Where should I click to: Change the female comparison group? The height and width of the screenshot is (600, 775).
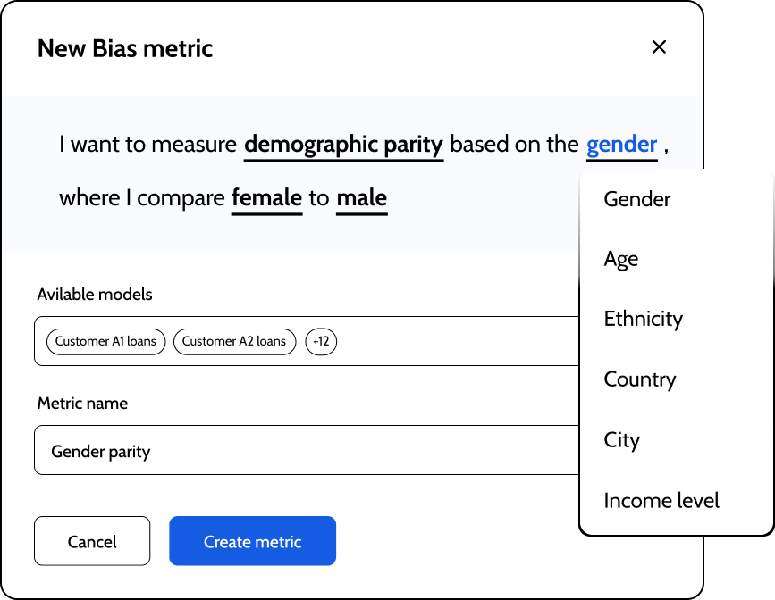266,197
